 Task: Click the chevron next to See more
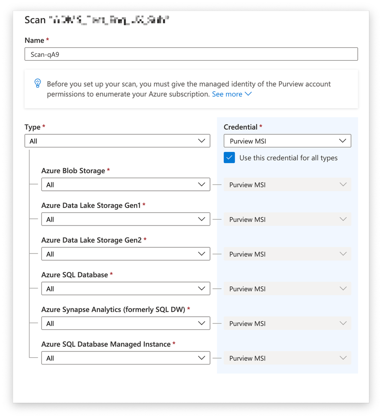point(248,94)
